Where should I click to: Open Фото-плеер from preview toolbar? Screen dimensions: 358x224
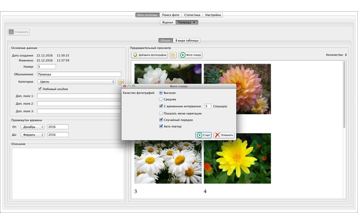191,55
